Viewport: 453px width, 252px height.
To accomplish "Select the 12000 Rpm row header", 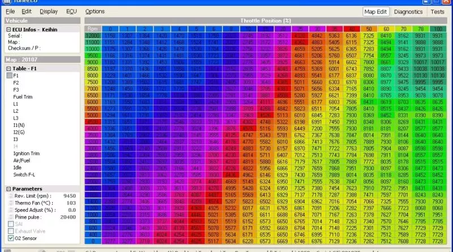I will [93, 35].
